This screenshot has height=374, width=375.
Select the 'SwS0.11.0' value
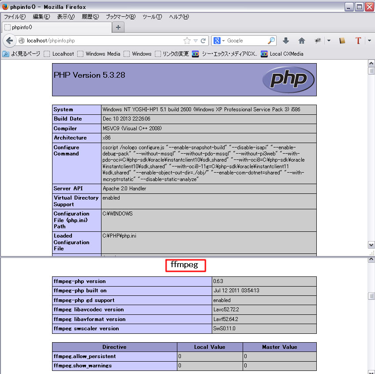[x=224, y=328]
